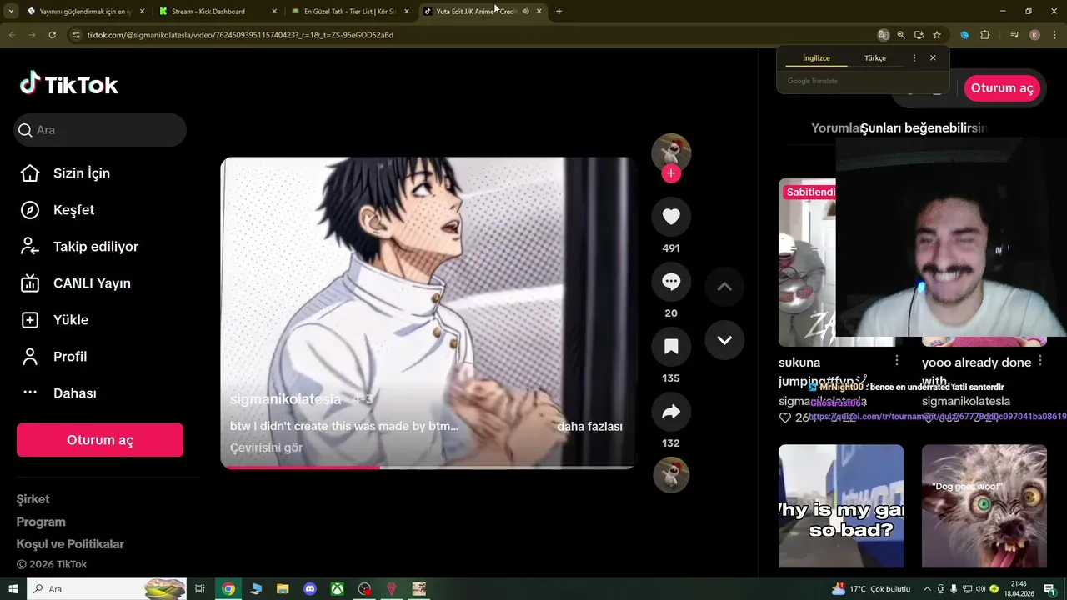Viewport: 1067px width, 600px height.
Task: Open the 'Why is my game so bad?' thumbnail
Action: click(841, 506)
